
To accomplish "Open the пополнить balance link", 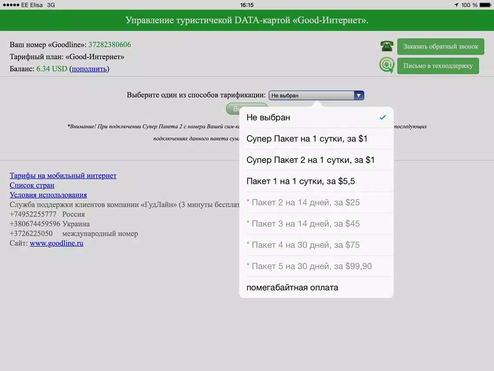I will (89, 69).
